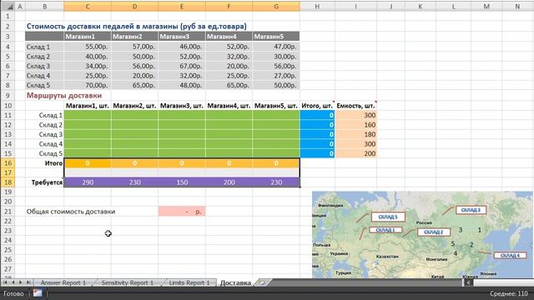The height and width of the screenshot is (300, 534).
Task: Select the 'Магазин3' header in the cost table
Action: pyautogui.click(x=182, y=37)
